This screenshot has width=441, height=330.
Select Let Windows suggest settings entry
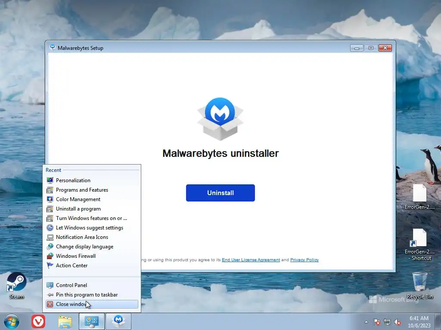[92, 228]
